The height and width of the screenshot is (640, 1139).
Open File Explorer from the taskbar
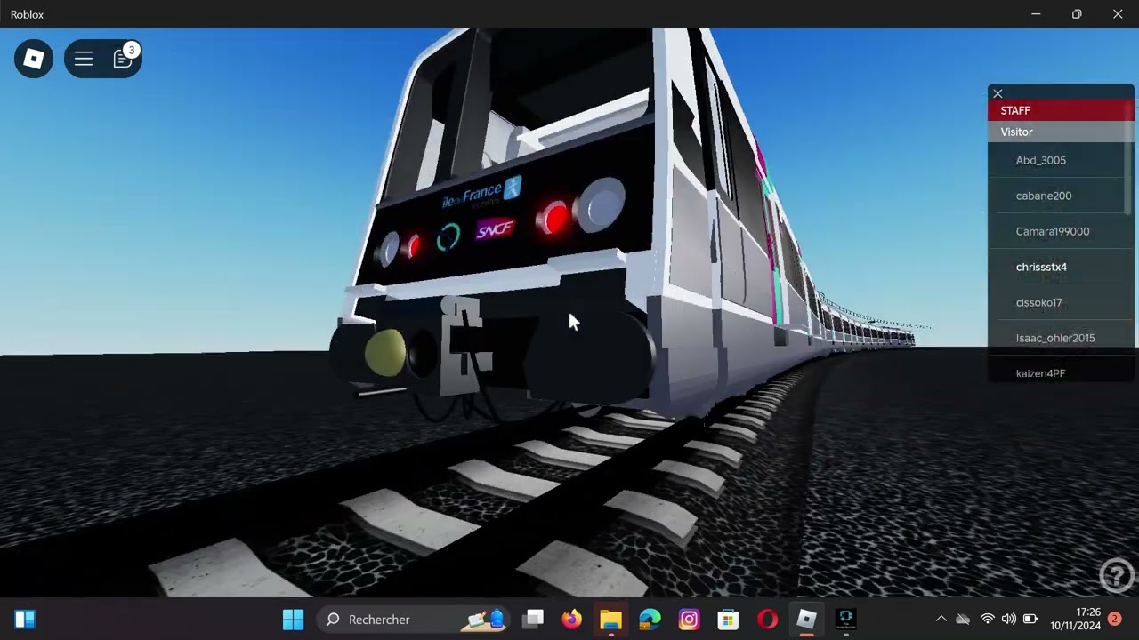click(610, 619)
